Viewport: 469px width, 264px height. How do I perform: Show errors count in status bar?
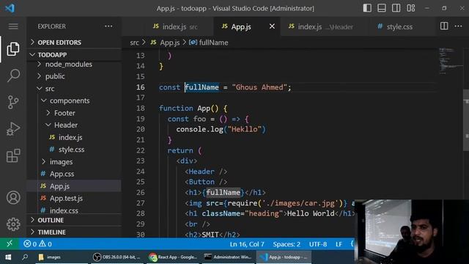pyautogui.click(x=30, y=244)
